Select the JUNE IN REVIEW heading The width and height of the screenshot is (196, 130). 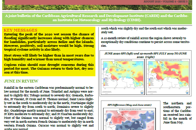pos(21,81)
